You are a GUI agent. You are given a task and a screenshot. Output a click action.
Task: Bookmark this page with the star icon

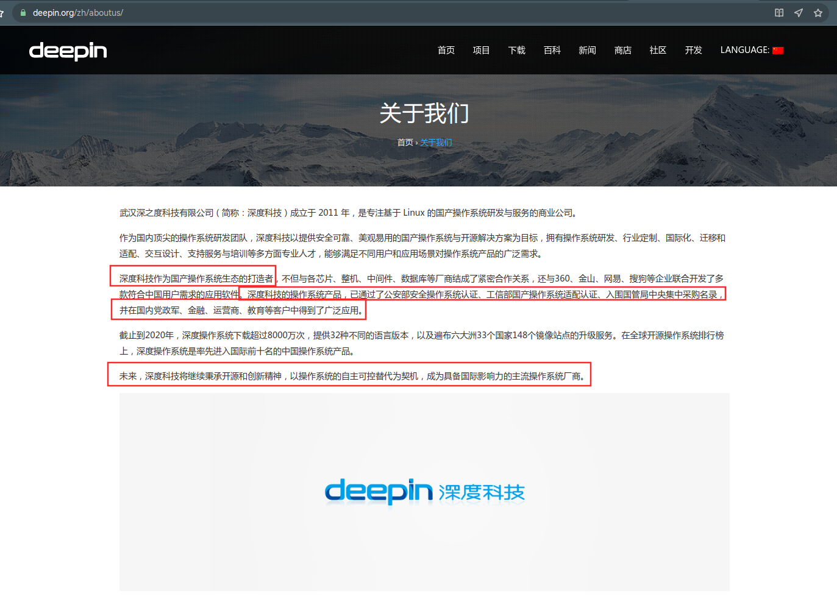(x=818, y=13)
